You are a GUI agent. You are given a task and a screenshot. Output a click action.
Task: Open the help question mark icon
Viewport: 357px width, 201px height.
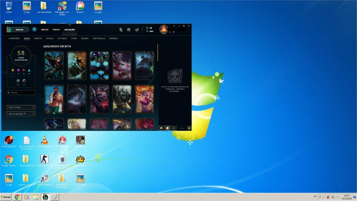click(x=174, y=26)
